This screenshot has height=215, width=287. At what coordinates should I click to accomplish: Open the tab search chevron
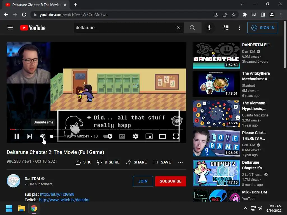(x=242, y=4)
